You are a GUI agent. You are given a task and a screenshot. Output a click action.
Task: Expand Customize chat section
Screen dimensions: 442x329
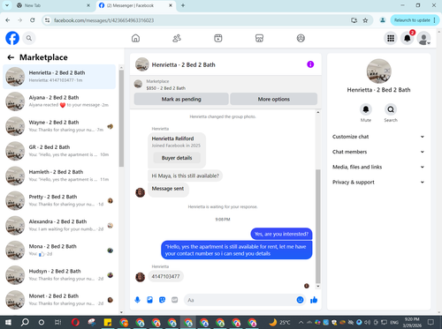[x=378, y=137]
